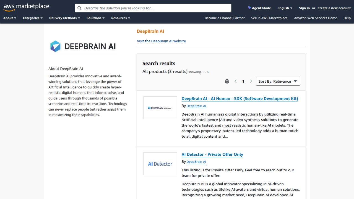Open AI Detector - Private Offer Only listing
Screen dimensions: 354x199
click(212, 155)
